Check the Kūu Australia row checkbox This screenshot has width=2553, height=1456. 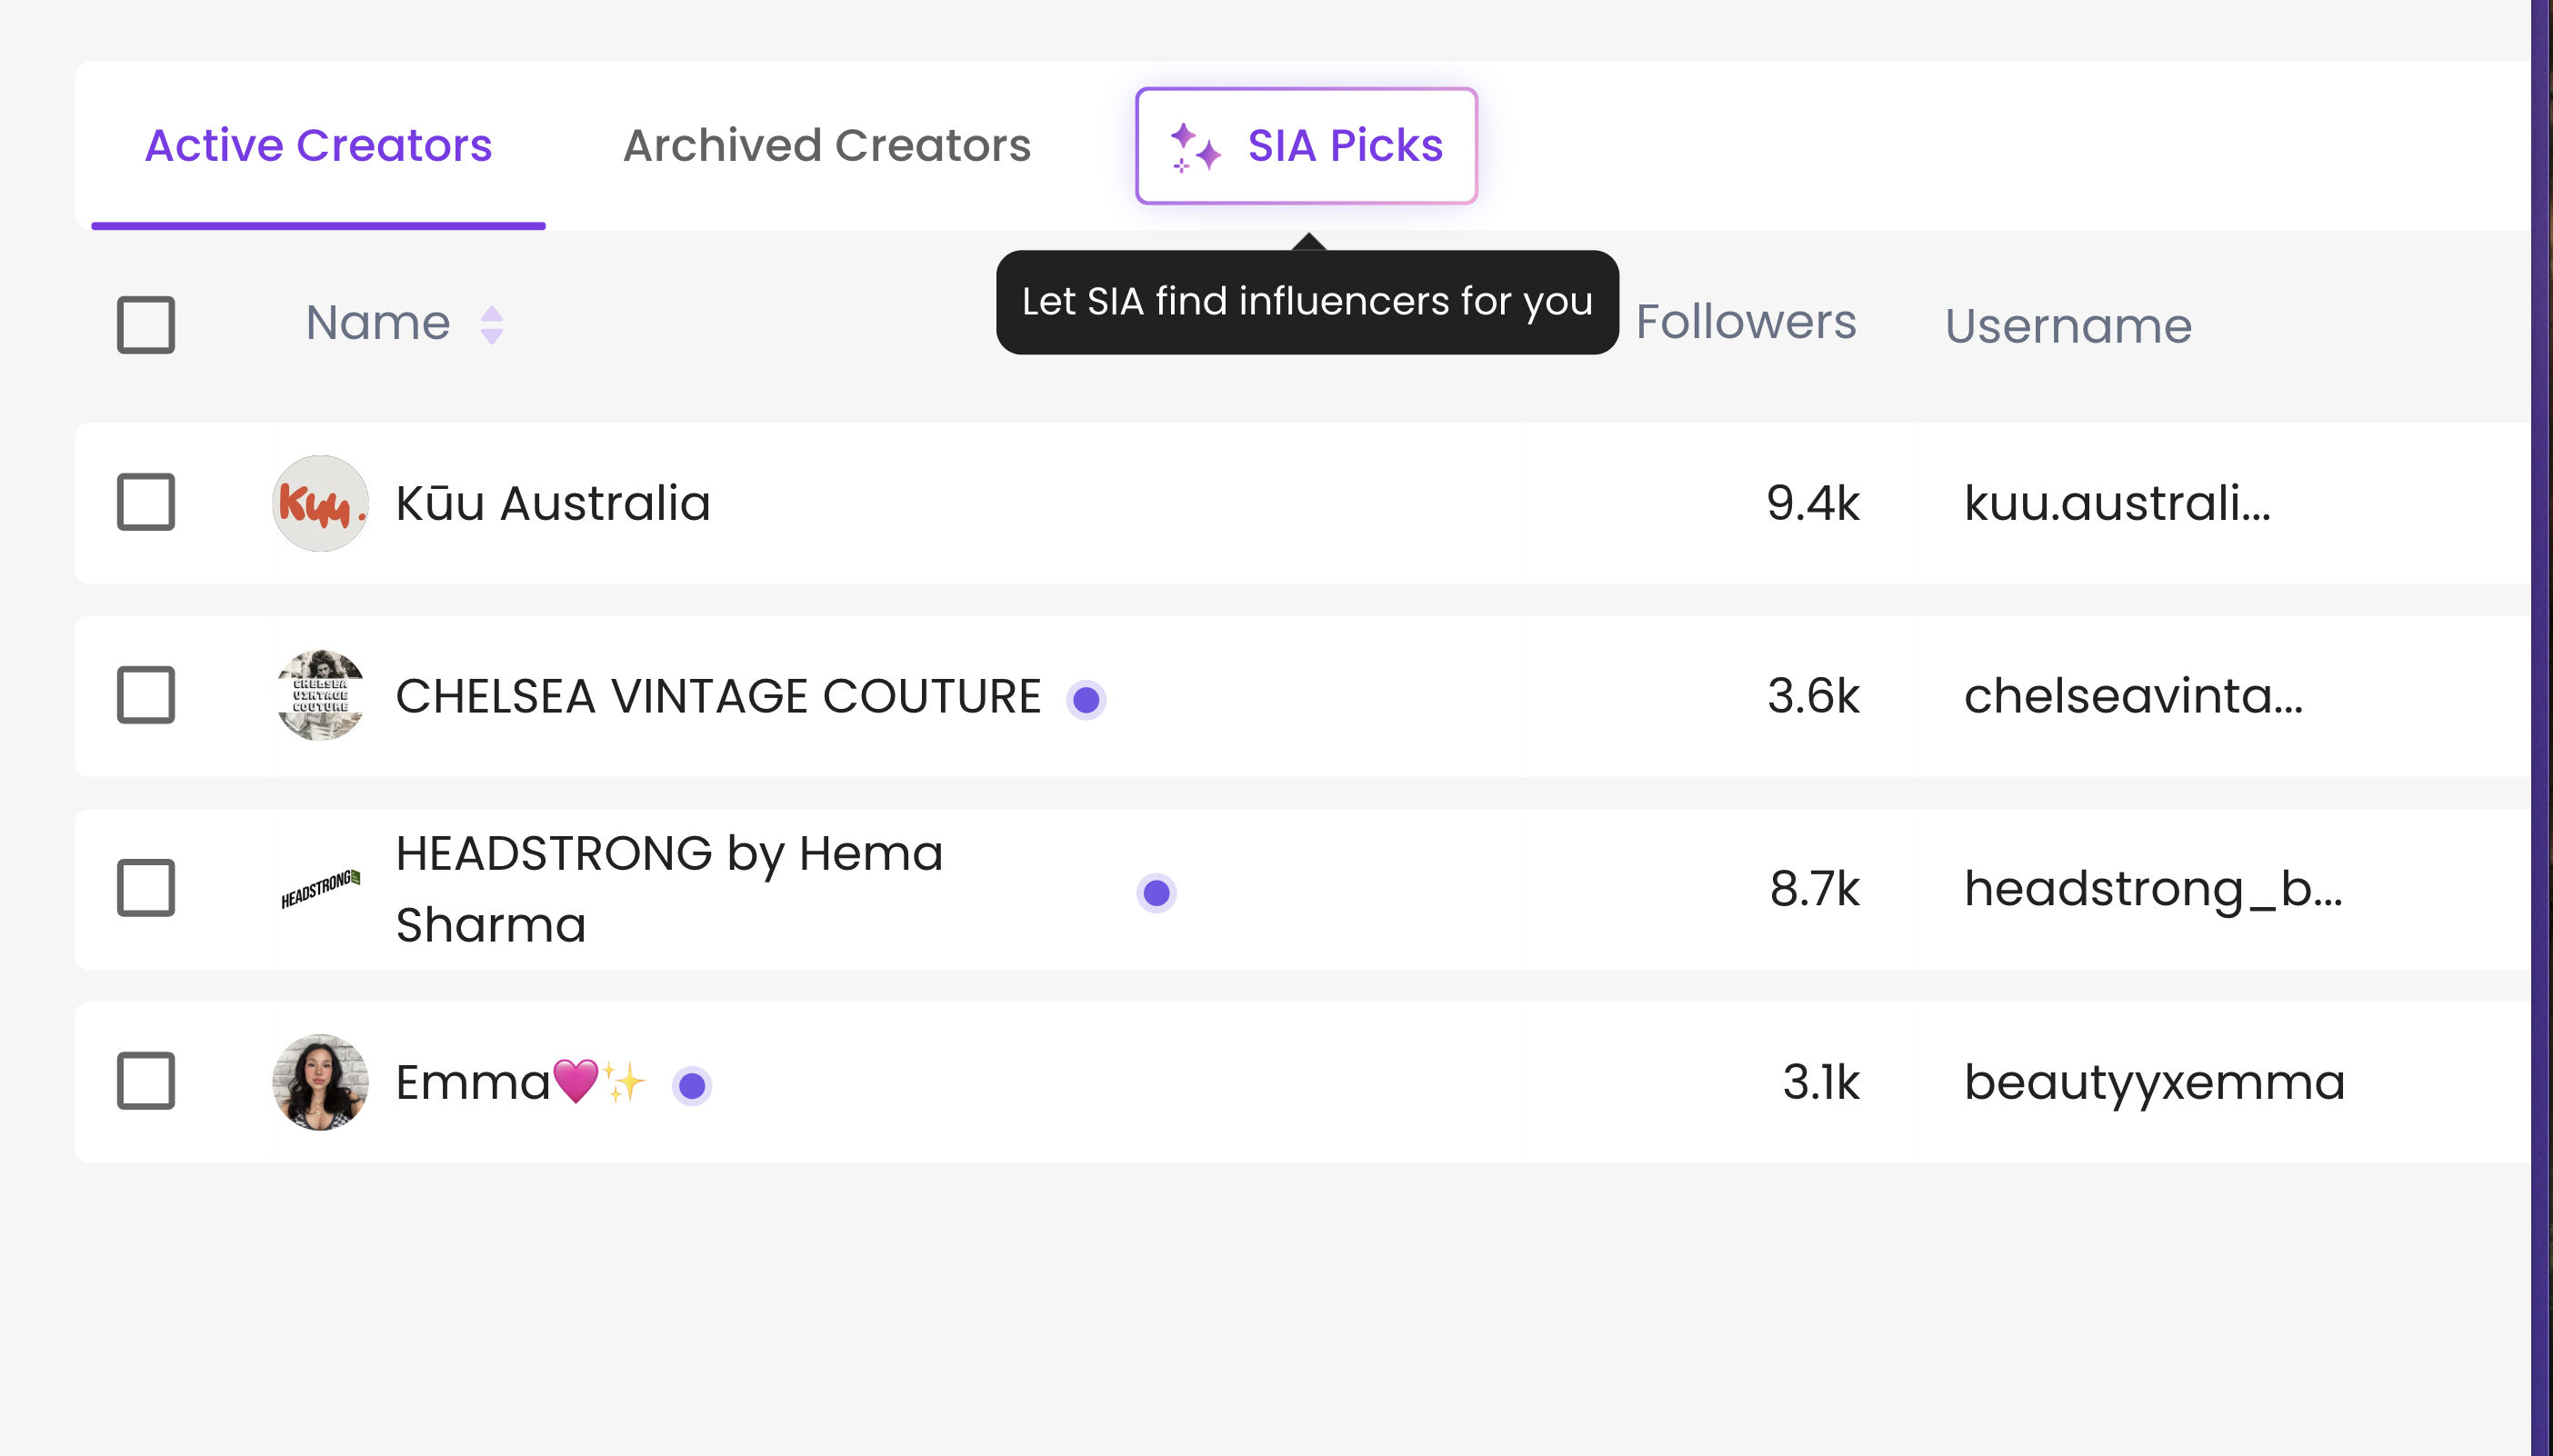pyautogui.click(x=146, y=502)
